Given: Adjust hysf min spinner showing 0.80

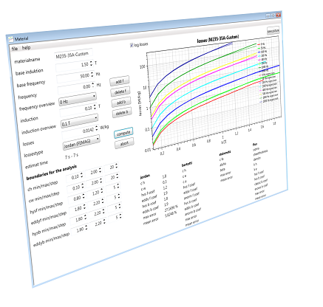Looking at the screenshot, I should (x=84, y=196).
